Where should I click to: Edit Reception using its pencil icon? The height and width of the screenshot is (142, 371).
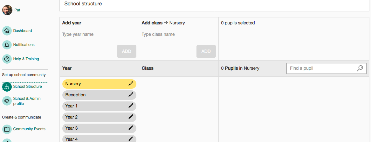tap(131, 95)
